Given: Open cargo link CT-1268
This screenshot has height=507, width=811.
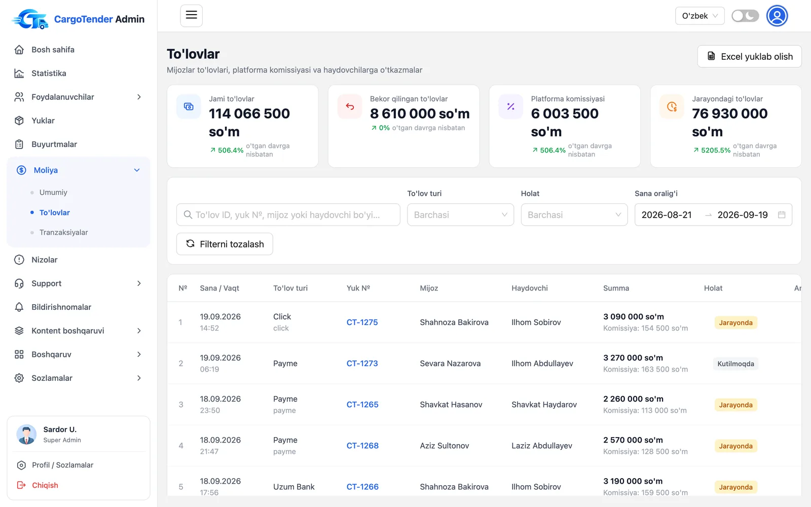Looking at the screenshot, I should (x=362, y=446).
